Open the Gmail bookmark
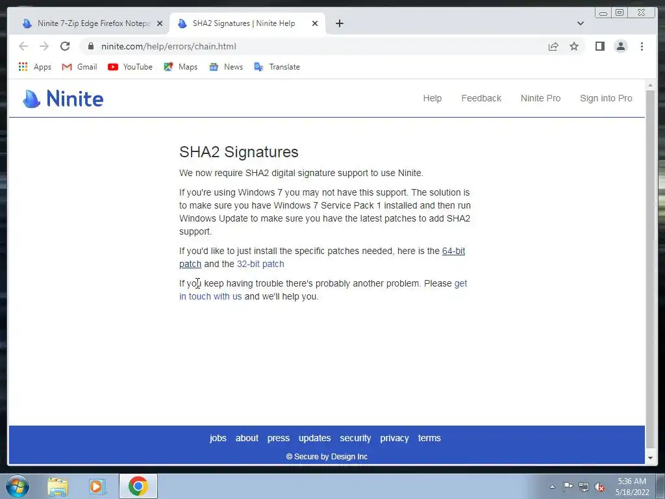665x499 pixels. click(x=79, y=67)
